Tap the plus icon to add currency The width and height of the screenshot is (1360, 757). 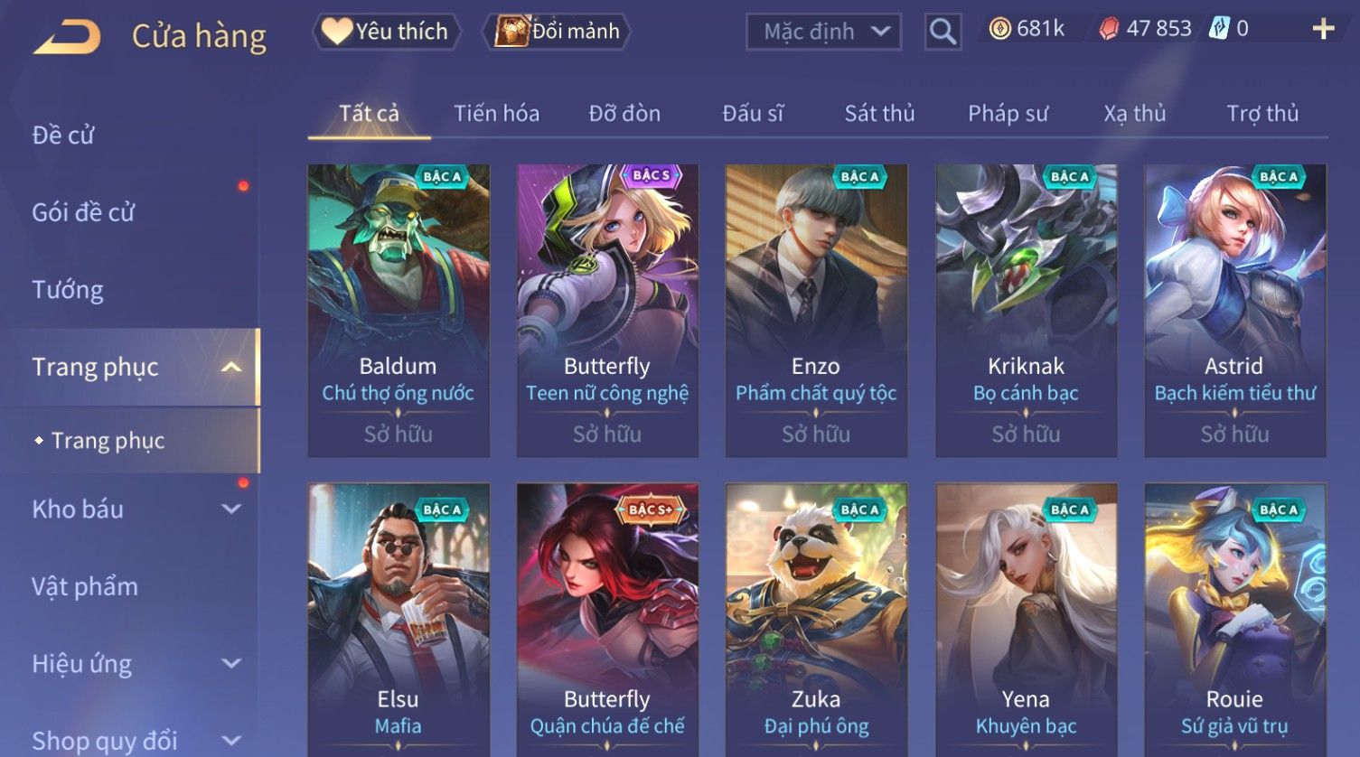(x=1323, y=29)
